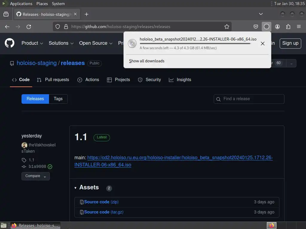
Task: Open the list all tabs chevron
Action: click(x=261, y=14)
